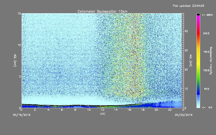Click the '<= 0.0' colorbar label
The height and width of the screenshot is (135, 216).
[x=207, y=107]
